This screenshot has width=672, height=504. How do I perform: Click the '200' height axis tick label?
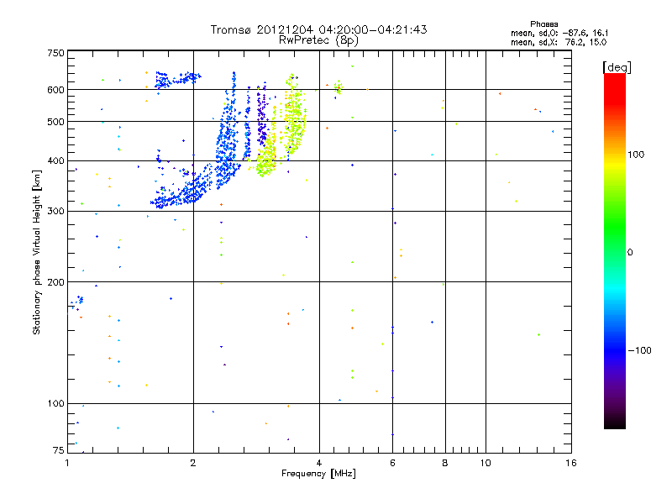click(55, 282)
